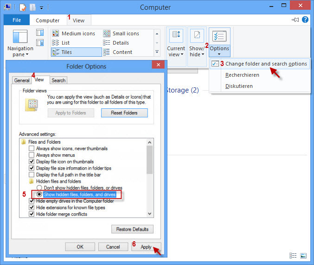Uncheck Hide empty drives in Computer folder

(32, 201)
